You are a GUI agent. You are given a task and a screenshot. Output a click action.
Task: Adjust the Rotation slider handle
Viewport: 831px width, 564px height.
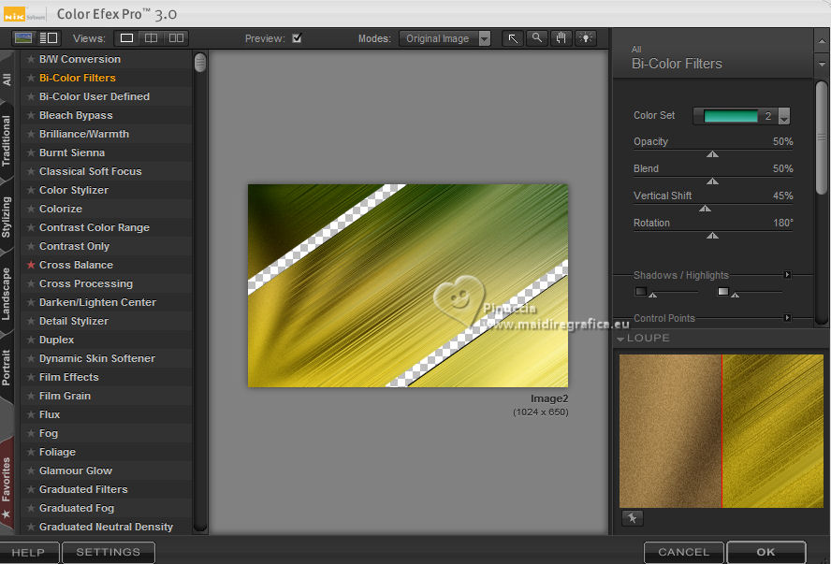coord(712,235)
